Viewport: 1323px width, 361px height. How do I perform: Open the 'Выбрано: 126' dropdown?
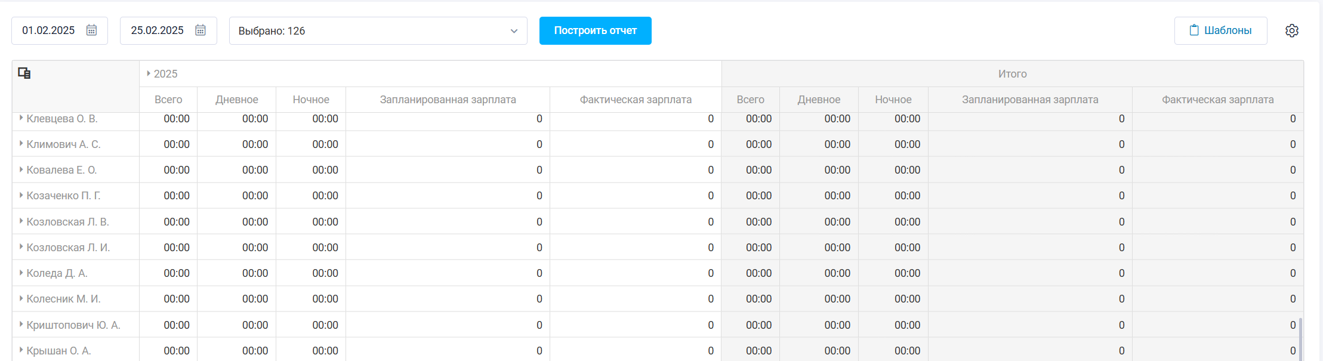(378, 30)
